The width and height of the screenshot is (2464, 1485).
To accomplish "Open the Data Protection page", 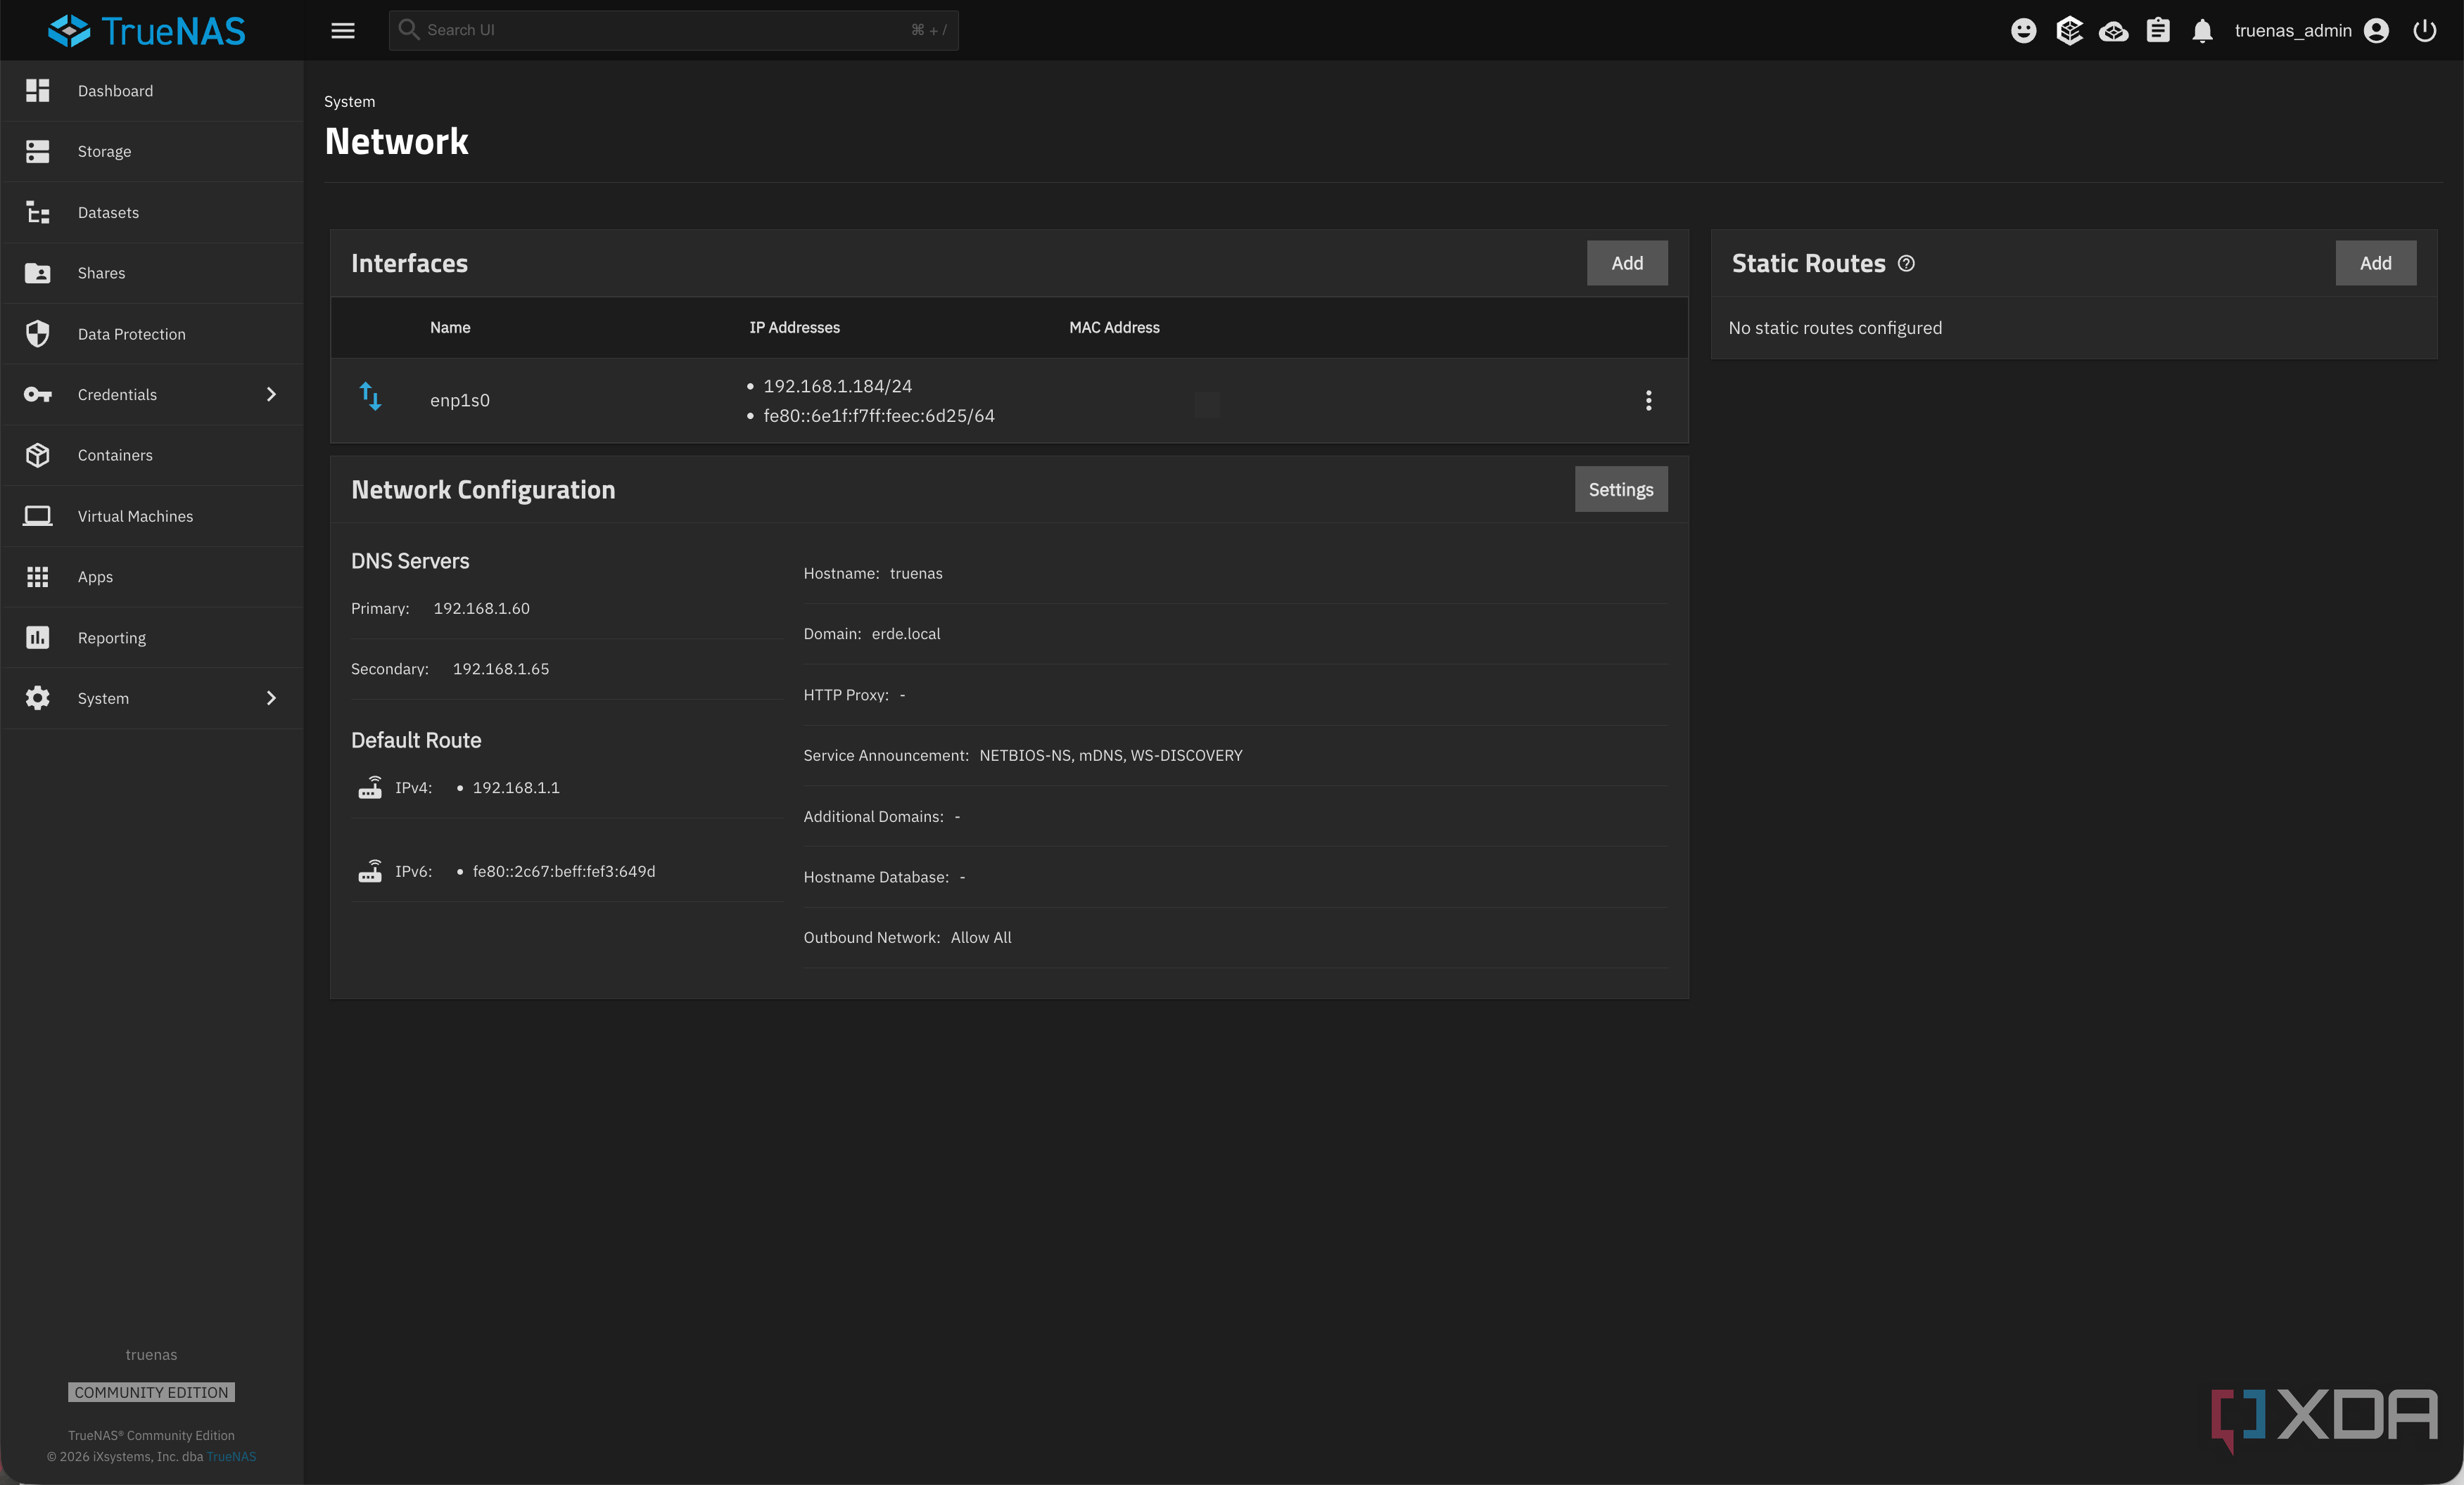I will [x=152, y=334].
